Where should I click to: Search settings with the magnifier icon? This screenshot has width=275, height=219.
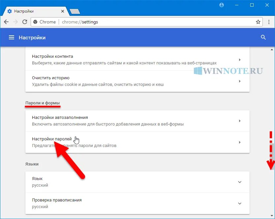click(263, 37)
